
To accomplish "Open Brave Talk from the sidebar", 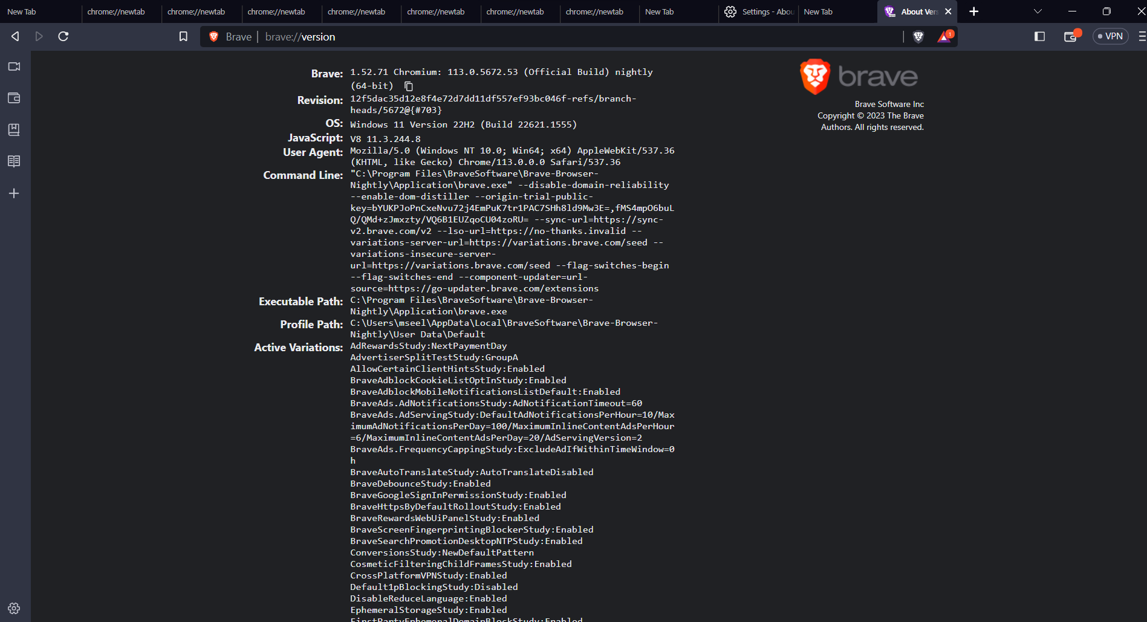I will [x=14, y=66].
